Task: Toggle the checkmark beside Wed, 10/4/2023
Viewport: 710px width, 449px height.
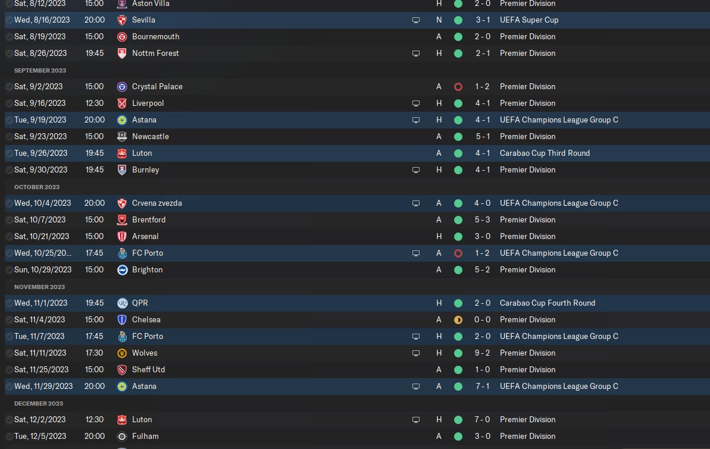Action: (9, 203)
